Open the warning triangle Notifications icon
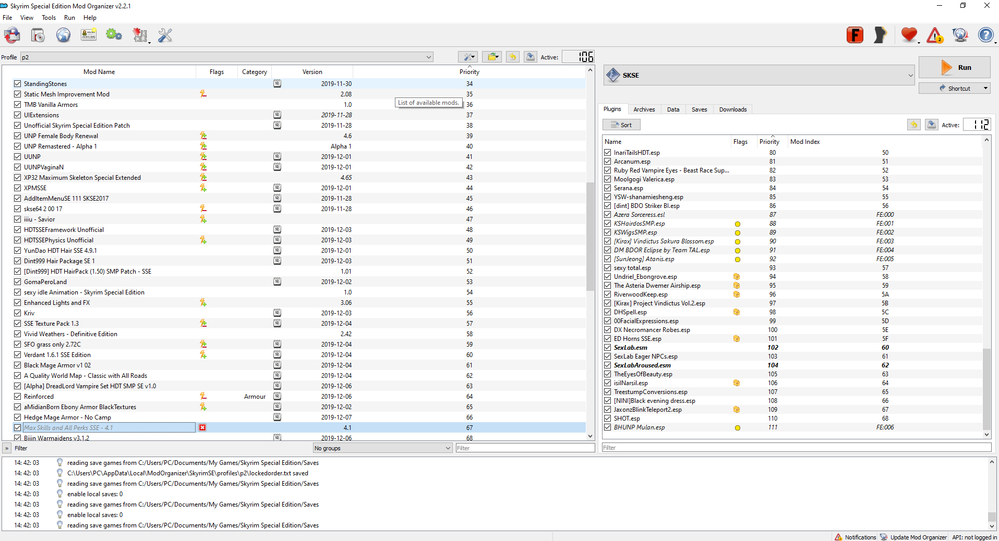The width and height of the screenshot is (999, 541). [934, 35]
